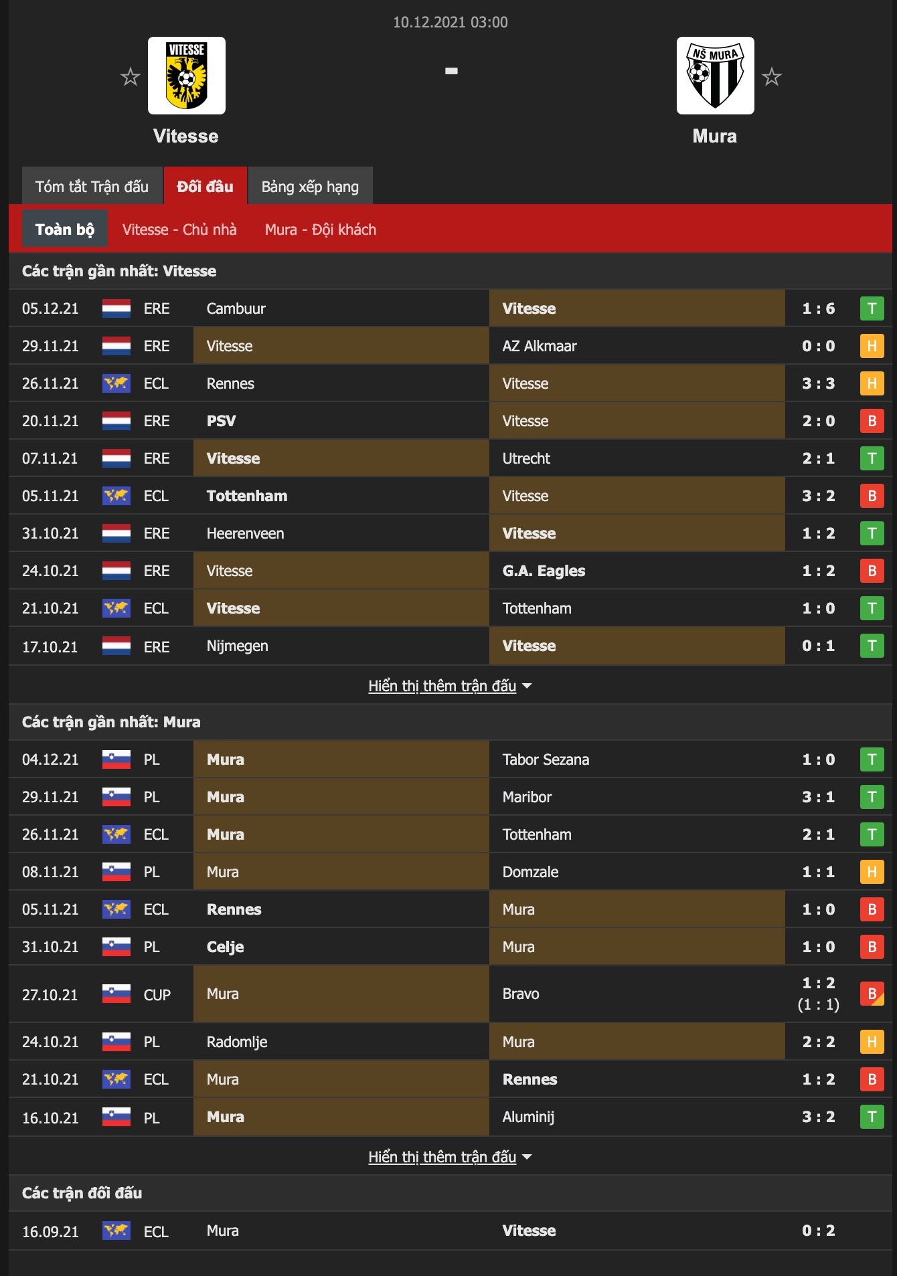Click Netherlands flag on Heerenveen row

point(116,533)
